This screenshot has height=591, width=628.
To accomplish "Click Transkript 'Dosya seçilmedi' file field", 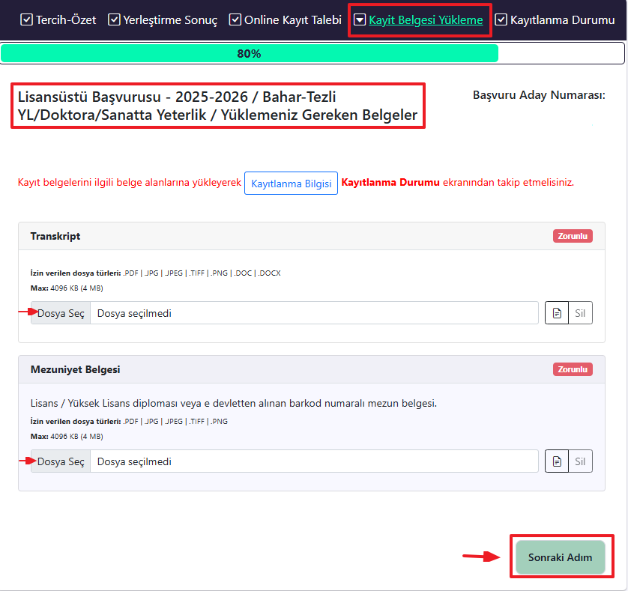I will pyautogui.click(x=313, y=313).
